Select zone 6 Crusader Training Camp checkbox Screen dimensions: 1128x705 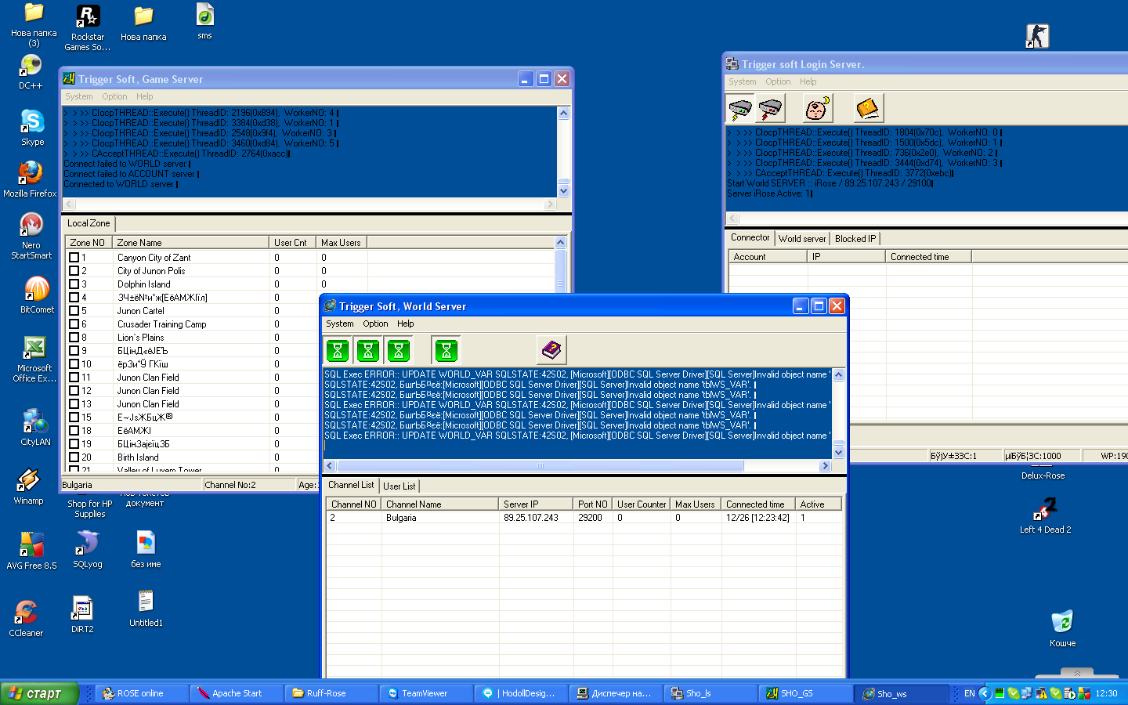coord(74,324)
